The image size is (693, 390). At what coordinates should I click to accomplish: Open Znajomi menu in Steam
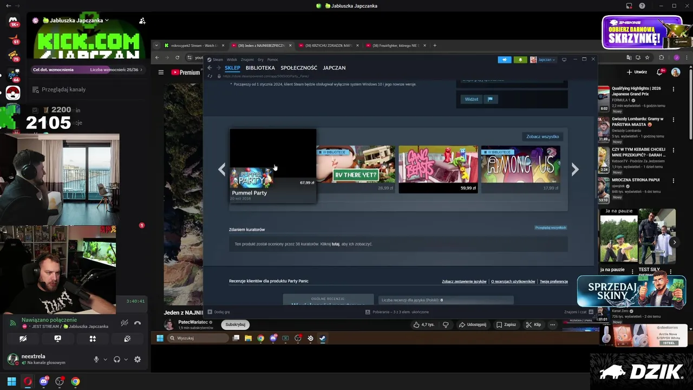[247, 60]
